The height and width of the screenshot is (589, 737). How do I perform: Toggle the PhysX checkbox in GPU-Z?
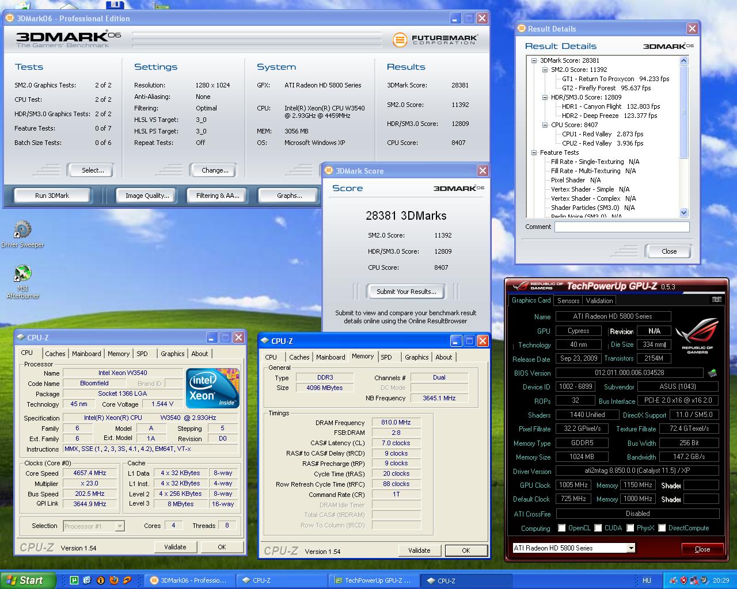tap(630, 528)
